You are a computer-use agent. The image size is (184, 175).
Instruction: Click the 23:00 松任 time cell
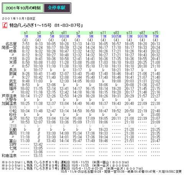click(155, 115)
